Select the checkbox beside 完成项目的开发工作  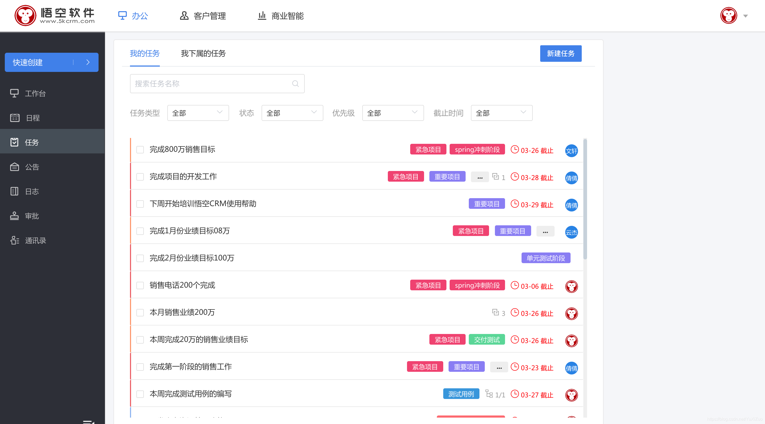click(140, 177)
